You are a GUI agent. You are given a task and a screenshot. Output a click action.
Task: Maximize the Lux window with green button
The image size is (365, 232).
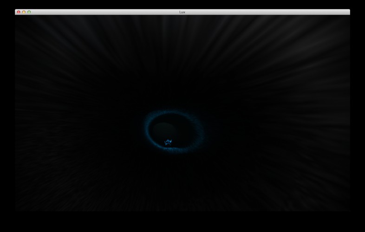click(29, 12)
